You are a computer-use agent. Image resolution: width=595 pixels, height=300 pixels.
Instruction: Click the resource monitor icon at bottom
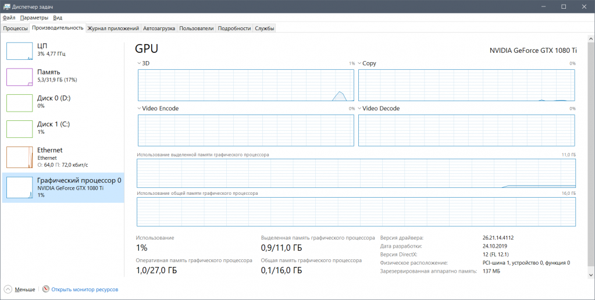pyautogui.click(x=46, y=289)
